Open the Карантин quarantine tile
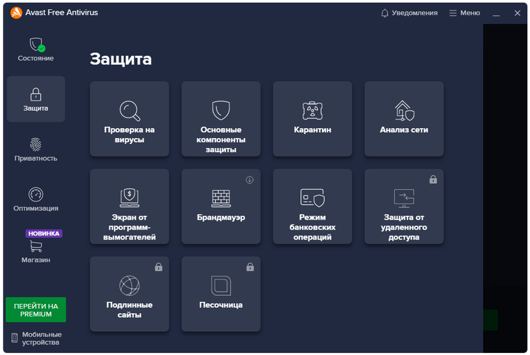Screen dimensions: 530x355 pyautogui.click(x=312, y=119)
